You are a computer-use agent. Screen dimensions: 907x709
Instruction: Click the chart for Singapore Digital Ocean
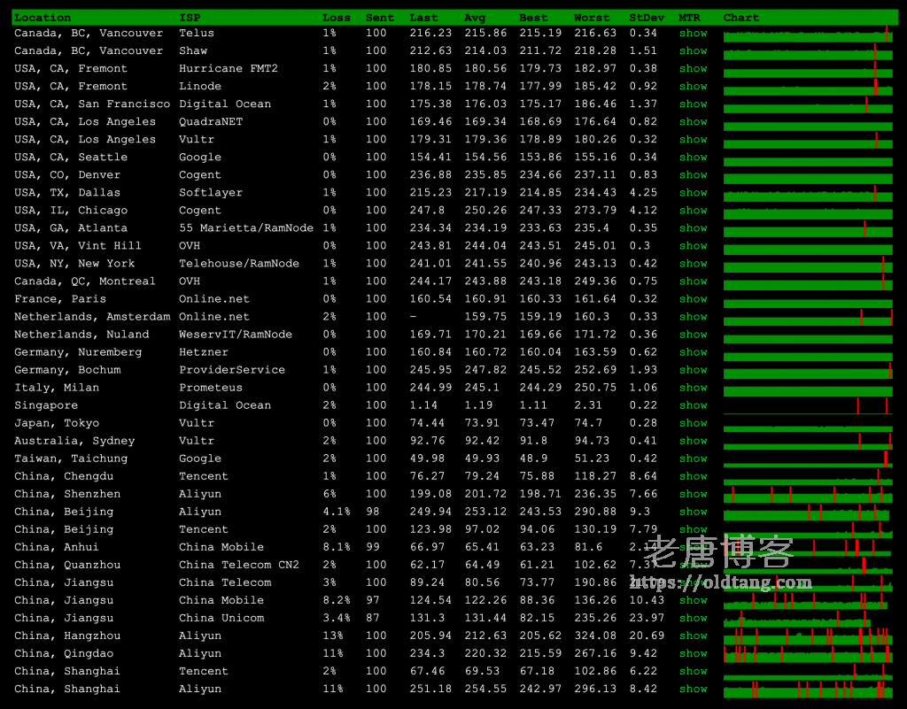pyautogui.click(x=807, y=405)
